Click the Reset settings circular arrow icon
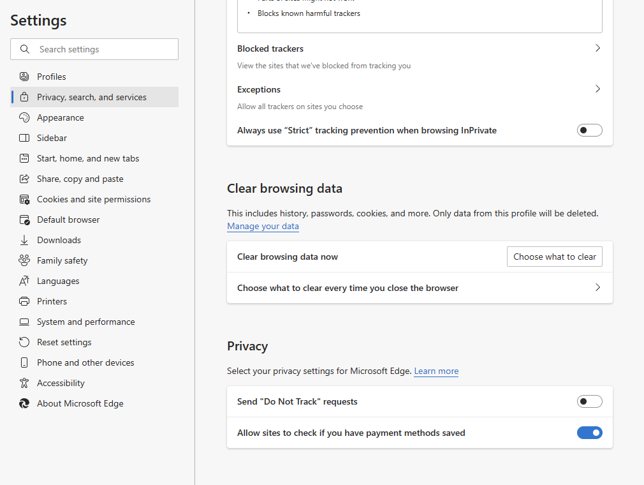644x485 pixels. point(24,342)
